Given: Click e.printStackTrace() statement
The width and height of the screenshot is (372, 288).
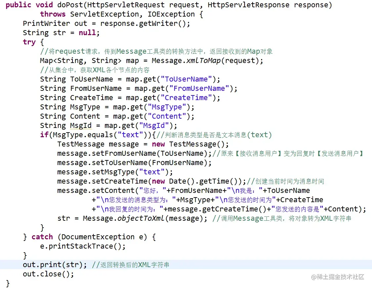Looking at the screenshot, I should point(83,246).
